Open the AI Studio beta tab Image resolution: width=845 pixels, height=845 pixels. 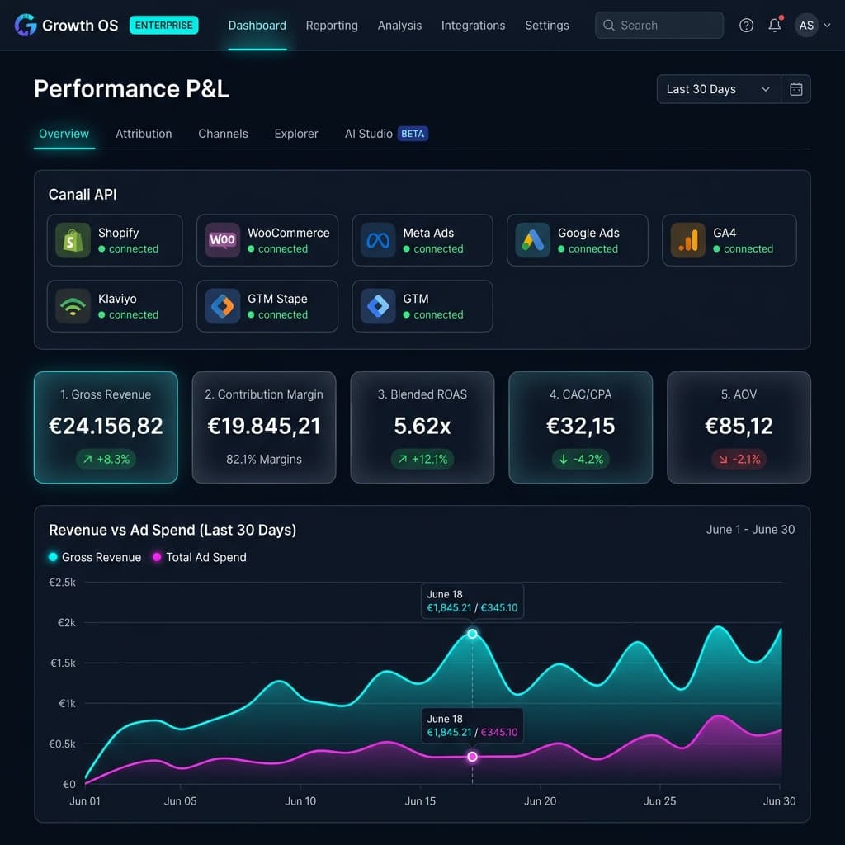pos(386,134)
